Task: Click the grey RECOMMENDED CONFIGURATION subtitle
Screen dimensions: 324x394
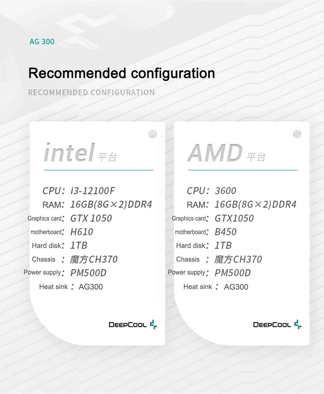Action: tap(91, 93)
